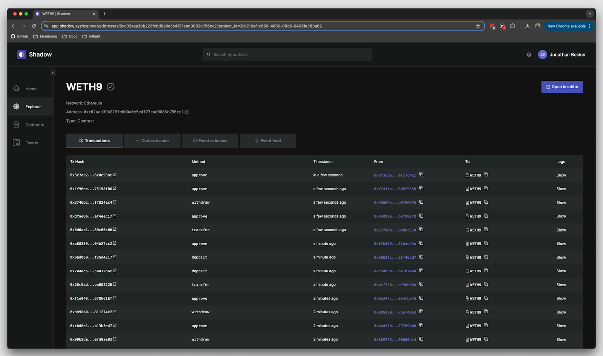Open the Contracts sidebar item
This screenshot has height=356, width=603.
[x=30, y=125]
